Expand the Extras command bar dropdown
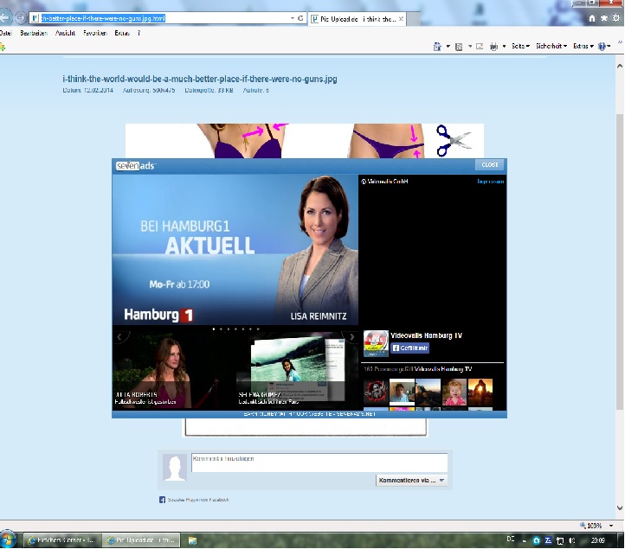 (x=585, y=46)
